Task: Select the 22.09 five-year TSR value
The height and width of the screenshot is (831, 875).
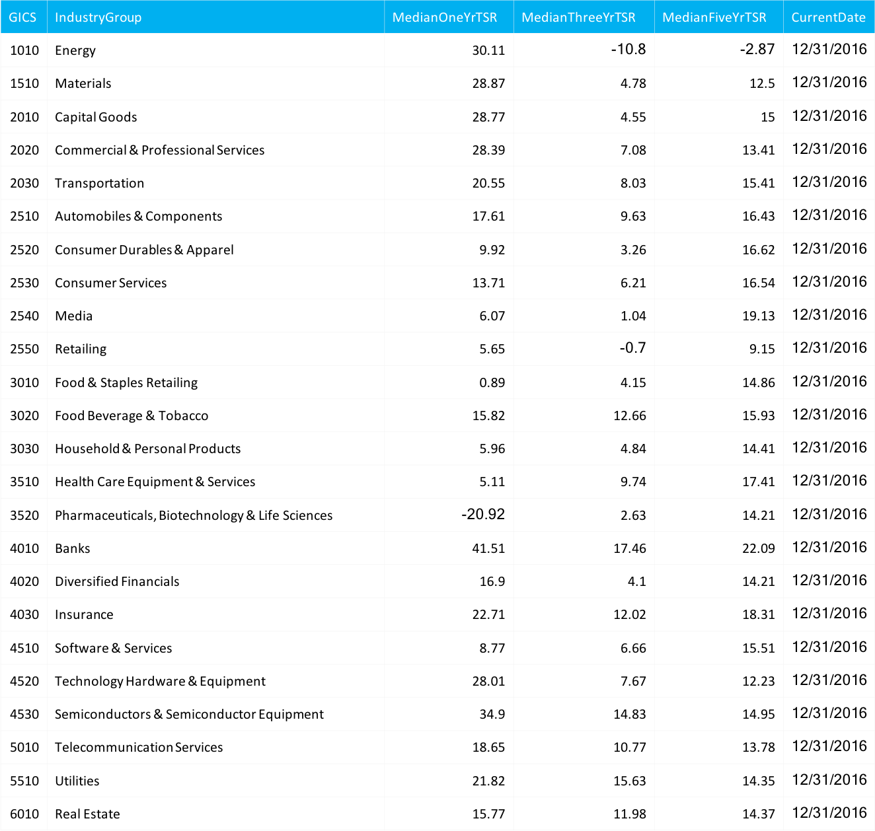Action: [758, 548]
